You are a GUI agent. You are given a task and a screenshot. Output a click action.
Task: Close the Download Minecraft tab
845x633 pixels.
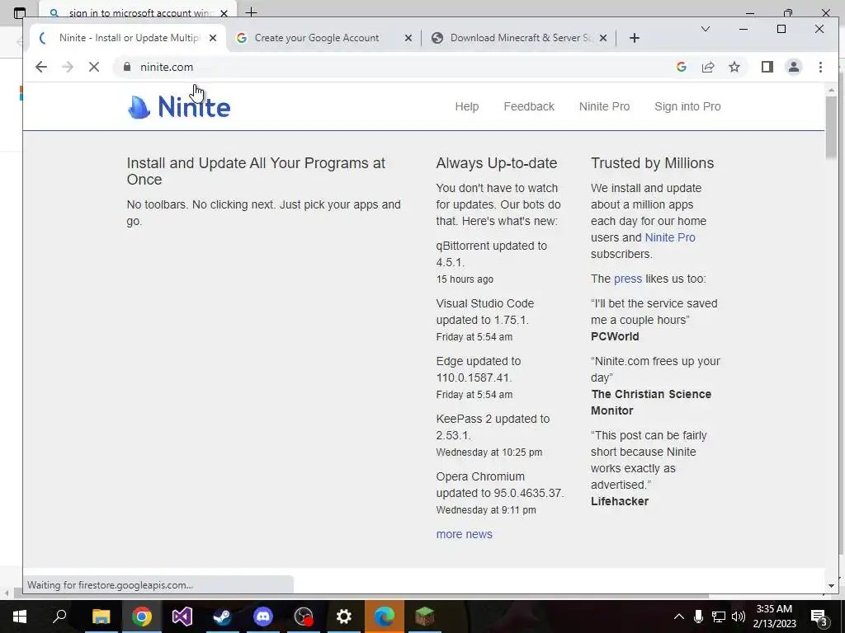pos(603,38)
